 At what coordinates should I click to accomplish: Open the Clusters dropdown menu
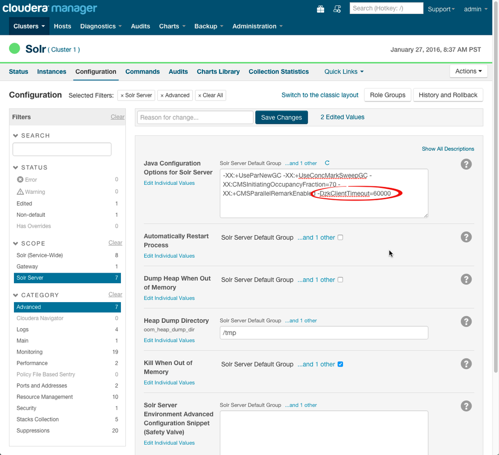point(29,26)
